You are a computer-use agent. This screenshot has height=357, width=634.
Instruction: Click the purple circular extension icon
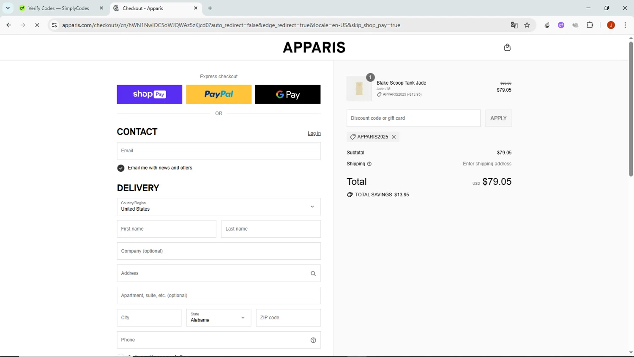tap(561, 25)
